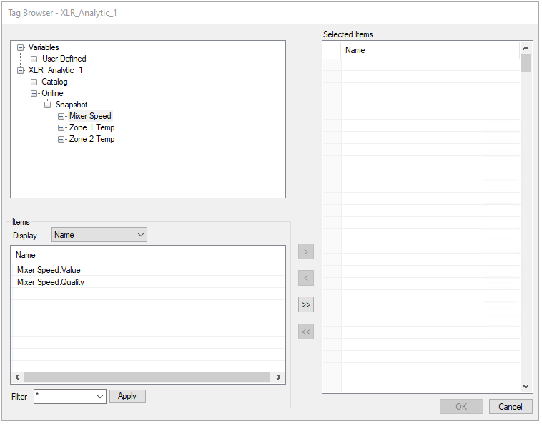Click the Name column header in Items
This screenshot has height=424, width=542.
tap(26, 255)
